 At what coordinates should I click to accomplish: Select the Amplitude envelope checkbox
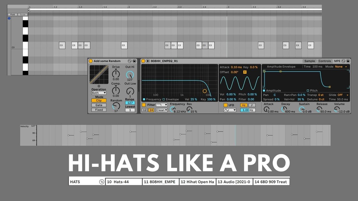tap(264, 91)
